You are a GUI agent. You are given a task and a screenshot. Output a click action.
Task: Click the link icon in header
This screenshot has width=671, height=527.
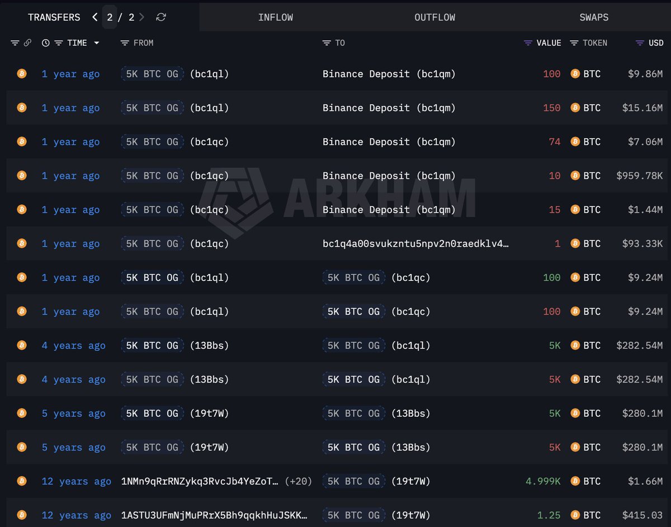coord(27,43)
